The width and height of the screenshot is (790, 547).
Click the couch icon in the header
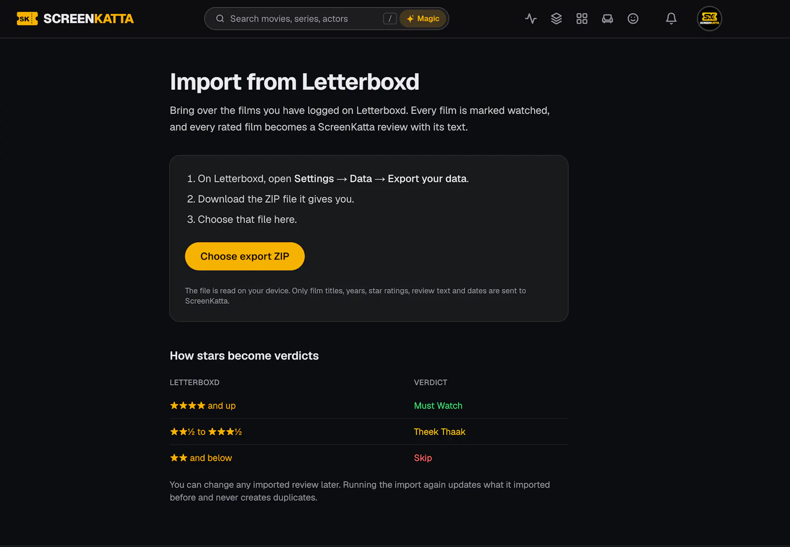click(607, 19)
